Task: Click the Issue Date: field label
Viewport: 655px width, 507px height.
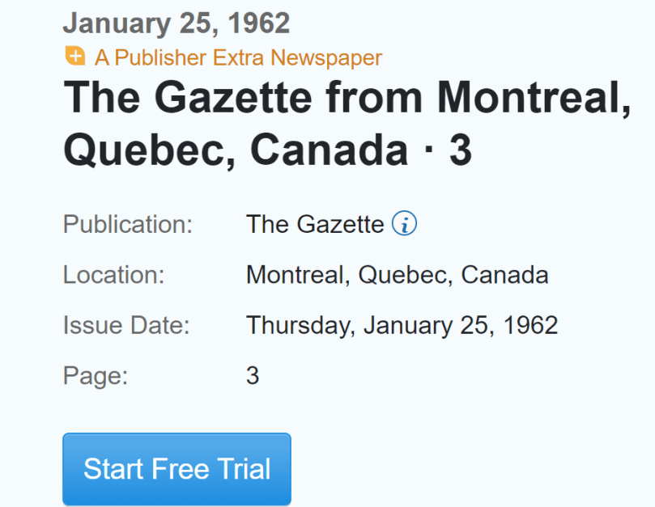Action: click(126, 325)
